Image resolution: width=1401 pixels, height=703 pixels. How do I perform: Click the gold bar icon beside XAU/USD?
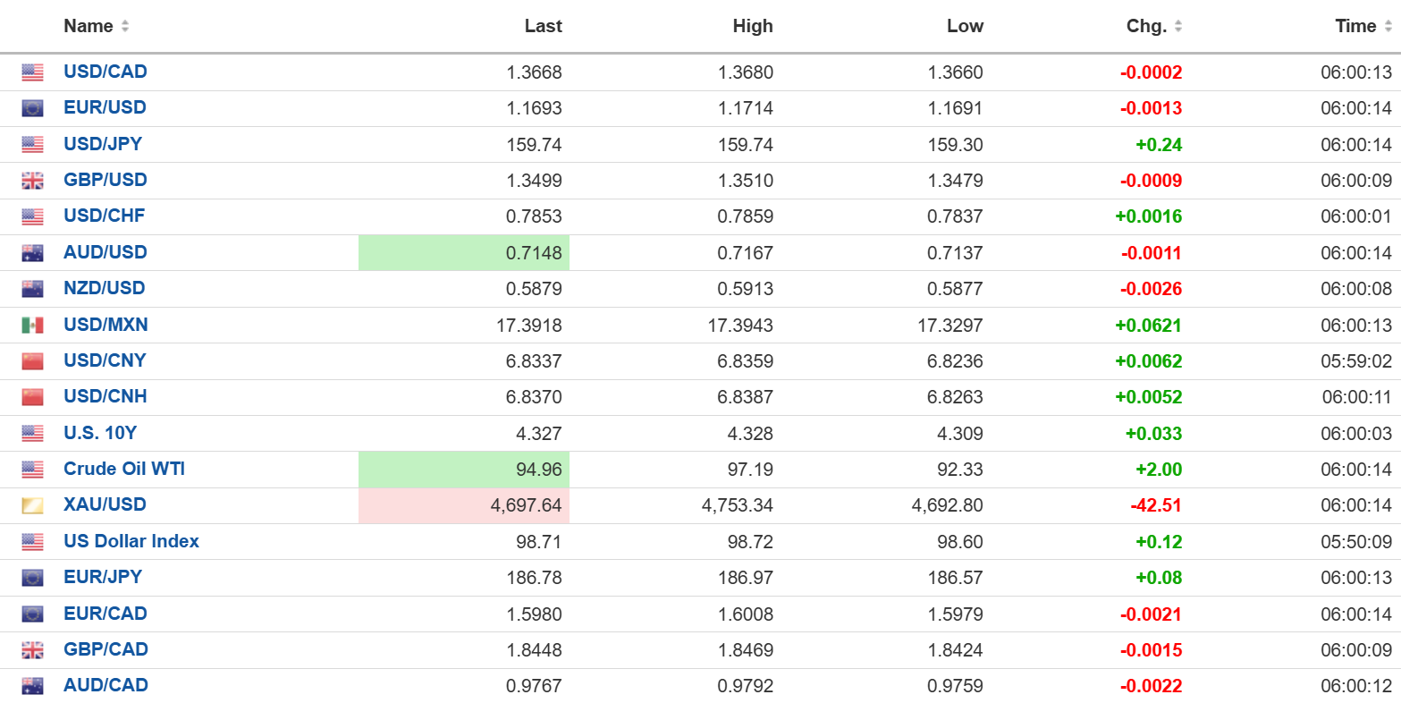(x=32, y=505)
